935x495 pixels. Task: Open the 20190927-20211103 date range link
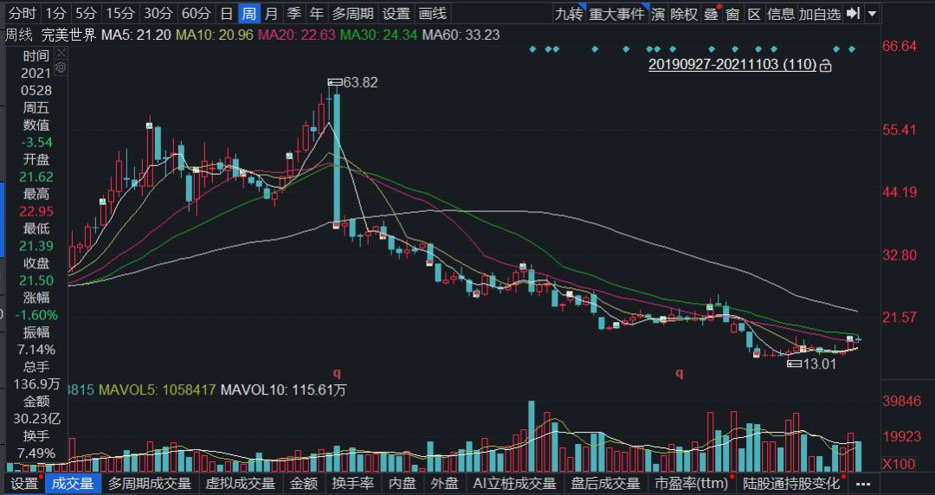[732, 64]
